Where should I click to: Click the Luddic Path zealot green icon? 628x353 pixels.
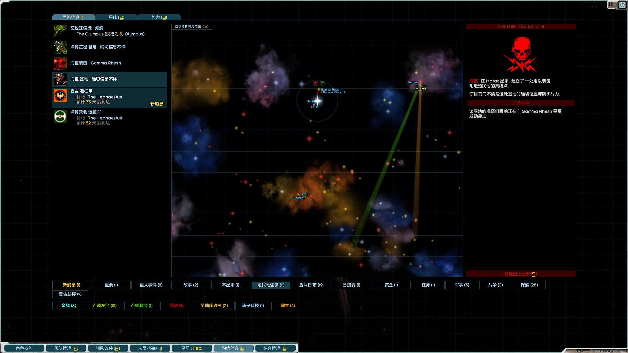coord(60,31)
